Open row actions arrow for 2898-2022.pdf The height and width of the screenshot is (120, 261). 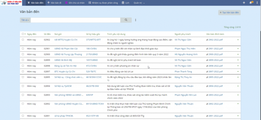coord(238,66)
